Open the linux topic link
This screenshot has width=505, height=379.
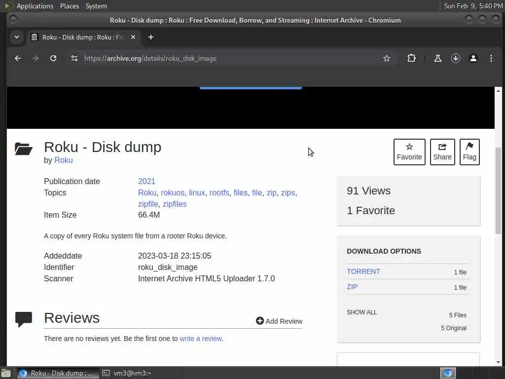(x=197, y=193)
